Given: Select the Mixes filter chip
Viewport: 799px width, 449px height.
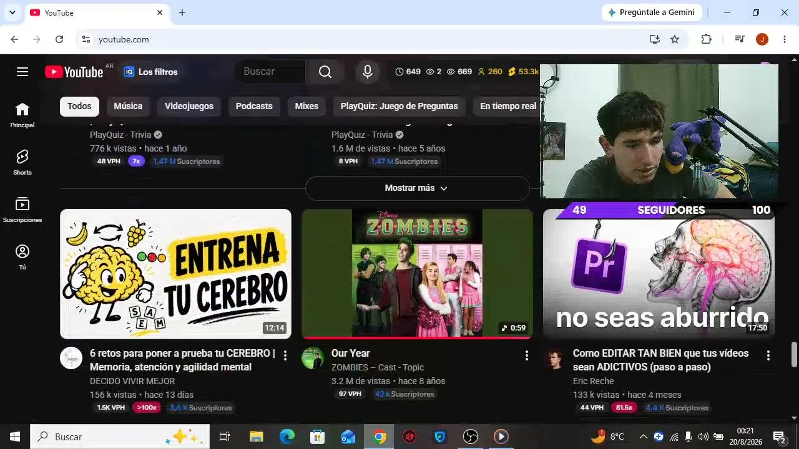Looking at the screenshot, I should click(306, 106).
